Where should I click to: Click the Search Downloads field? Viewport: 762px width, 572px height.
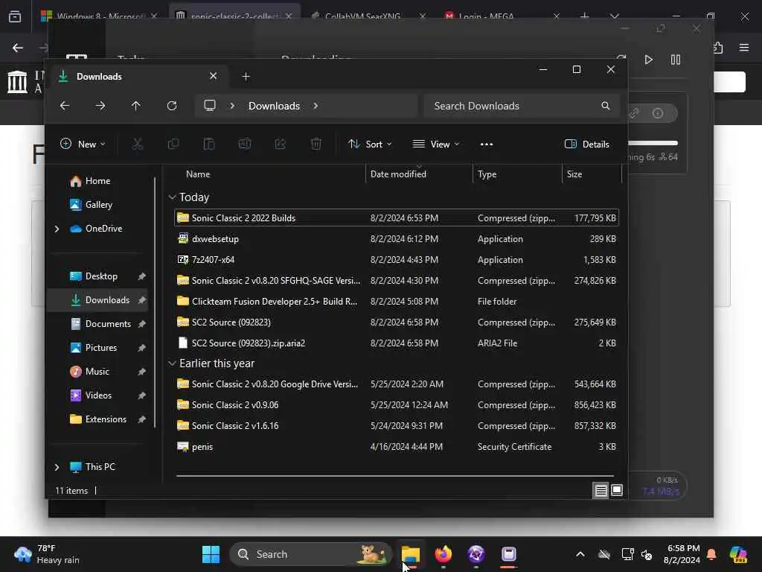click(x=522, y=106)
